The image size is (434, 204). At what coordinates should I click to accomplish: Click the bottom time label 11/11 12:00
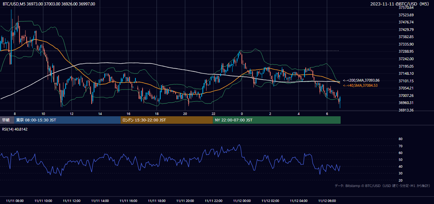pos(71,201)
